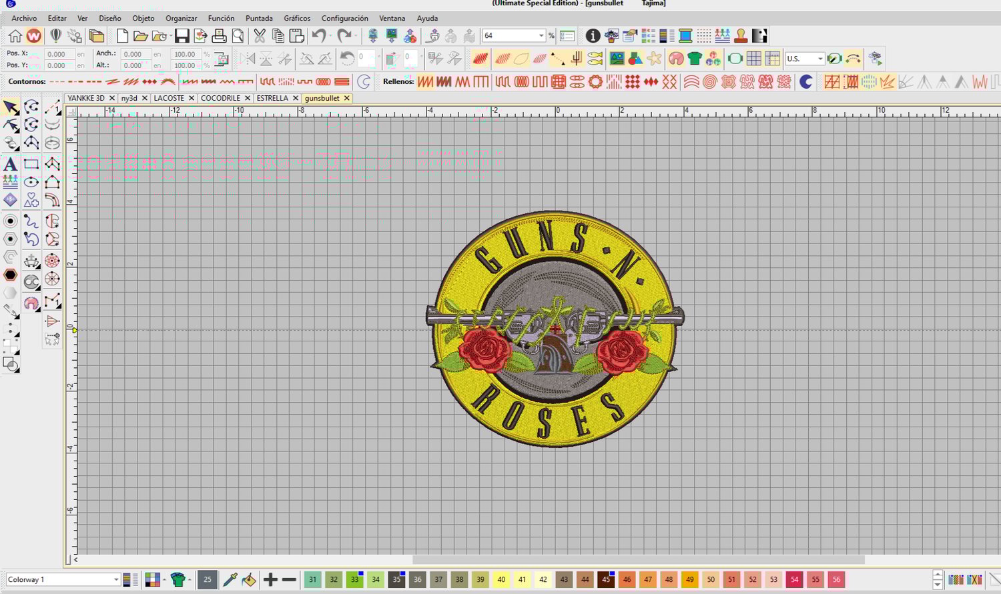Open the Ventana menu
Screen dimensions: 1001x594
coord(392,18)
